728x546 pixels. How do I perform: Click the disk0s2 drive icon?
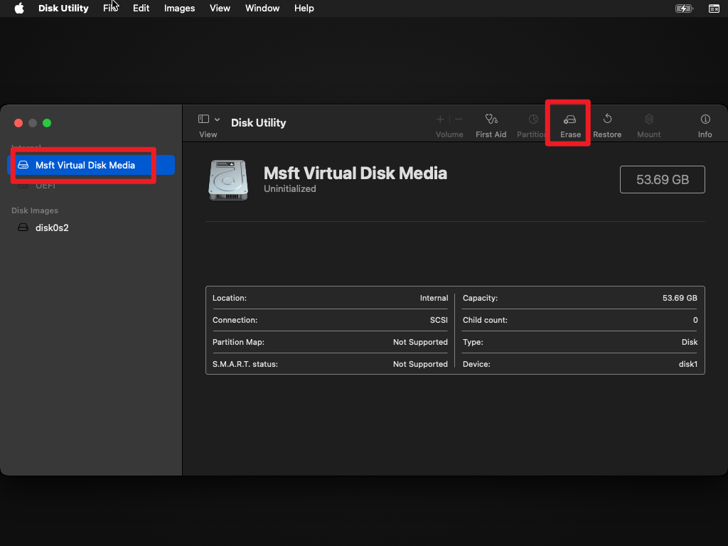tap(23, 227)
